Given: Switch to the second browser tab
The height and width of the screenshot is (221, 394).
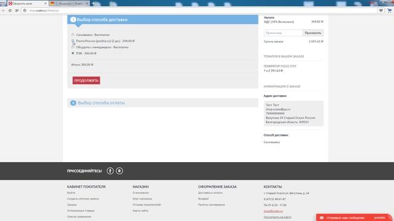Looking at the screenshot, I should coord(69,4).
